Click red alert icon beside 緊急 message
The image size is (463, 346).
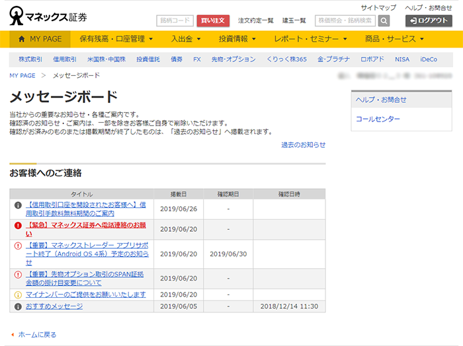18,225
